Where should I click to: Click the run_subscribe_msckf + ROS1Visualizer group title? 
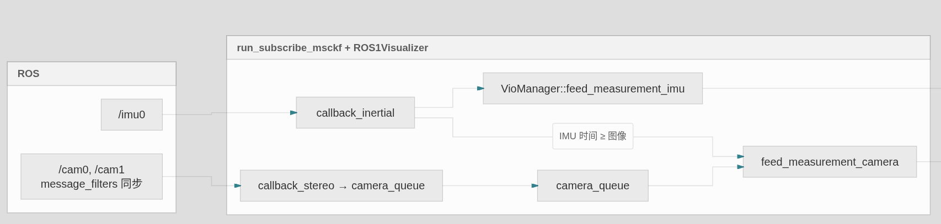coord(333,48)
